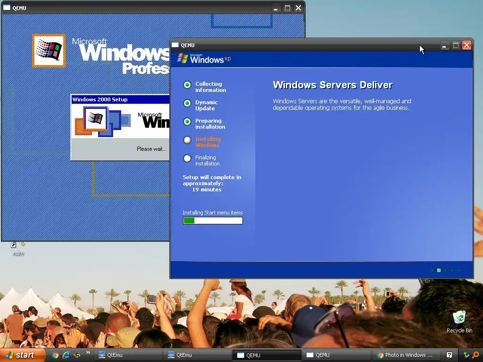Image resolution: width=483 pixels, height=362 pixels.
Task: Click the orange magnifier system tray icon
Action: point(476,355)
